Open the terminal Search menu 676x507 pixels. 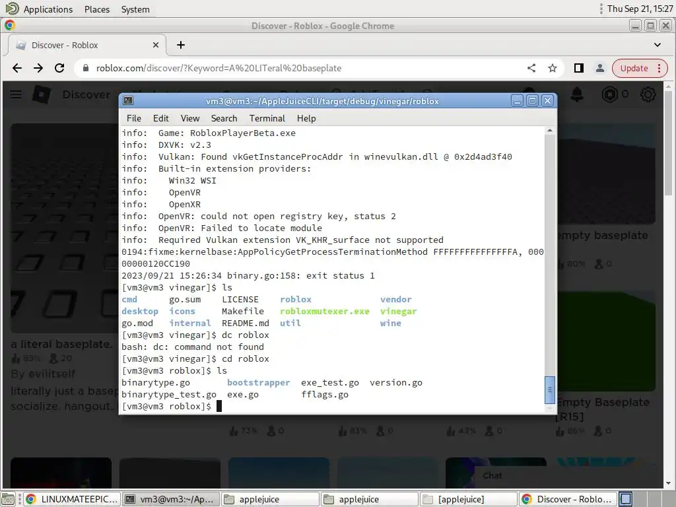click(x=224, y=118)
